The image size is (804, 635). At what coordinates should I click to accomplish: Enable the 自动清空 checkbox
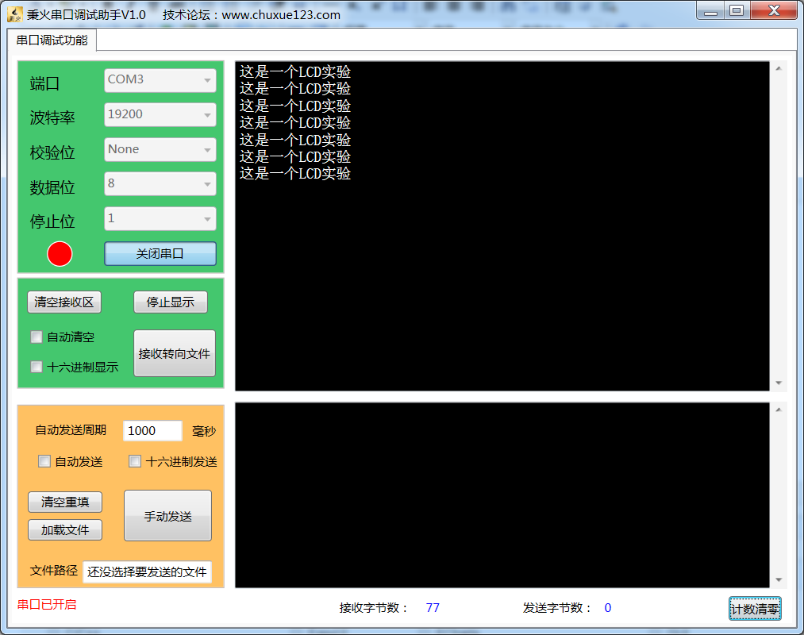(x=37, y=337)
